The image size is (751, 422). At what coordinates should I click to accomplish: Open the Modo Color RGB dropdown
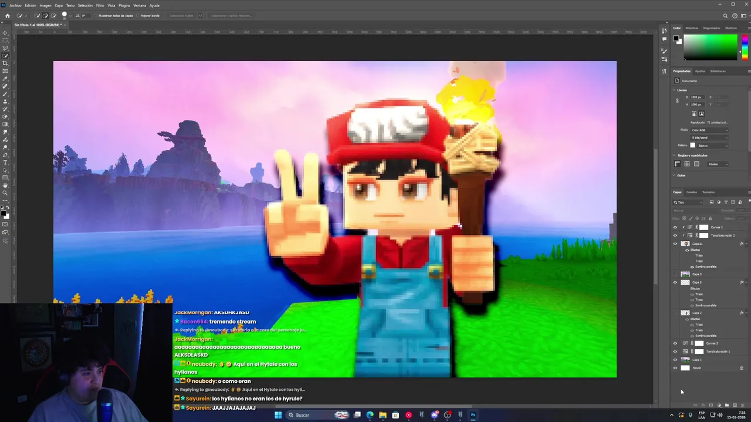tap(709, 130)
